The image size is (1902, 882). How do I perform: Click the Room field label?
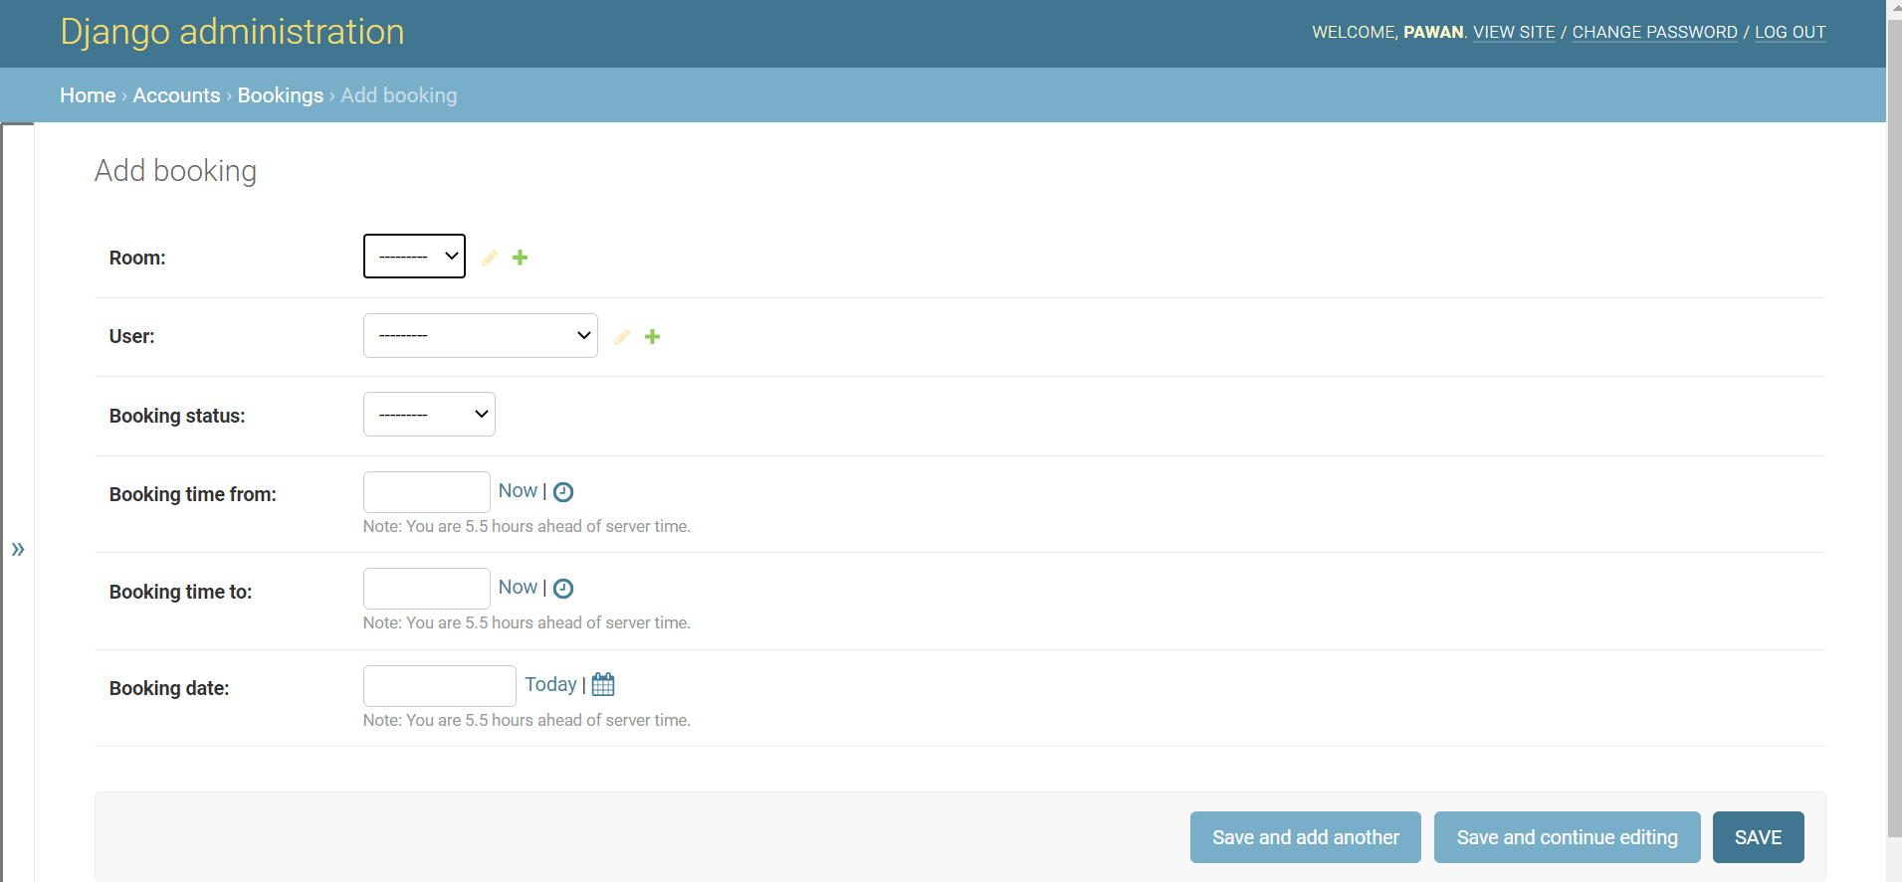[x=137, y=258]
